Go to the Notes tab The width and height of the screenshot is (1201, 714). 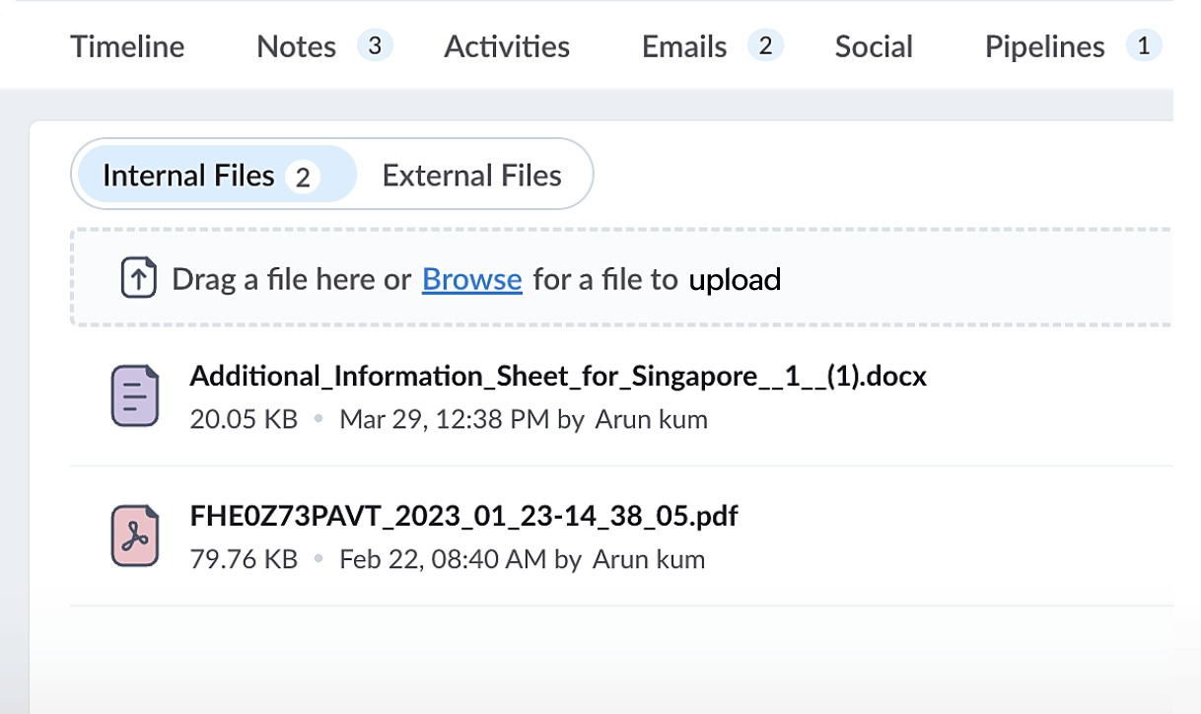[296, 46]
